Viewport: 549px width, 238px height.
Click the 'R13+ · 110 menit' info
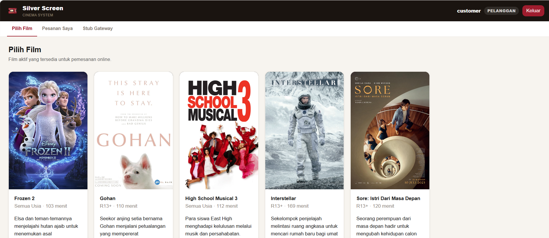click(x=118, y=206)
